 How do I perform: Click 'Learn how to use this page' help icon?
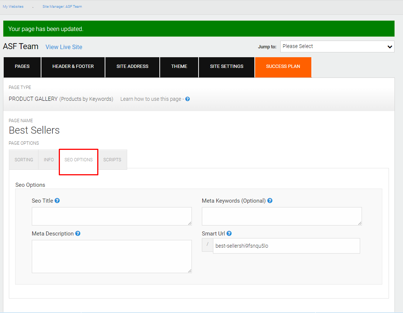[x=187, y=99]
